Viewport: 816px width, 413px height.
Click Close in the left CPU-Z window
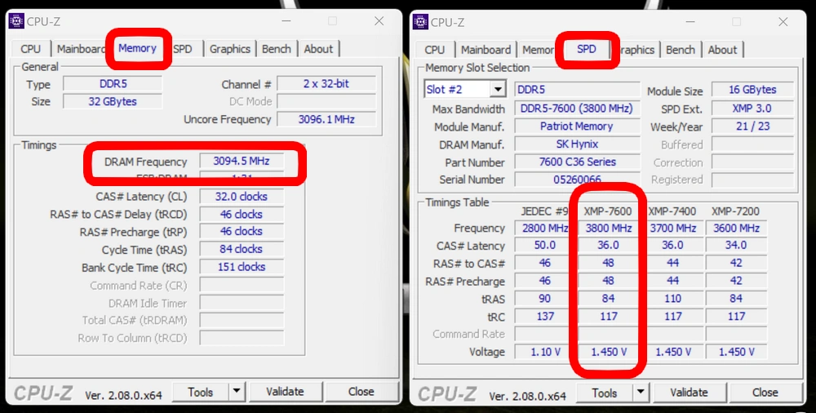361,392
